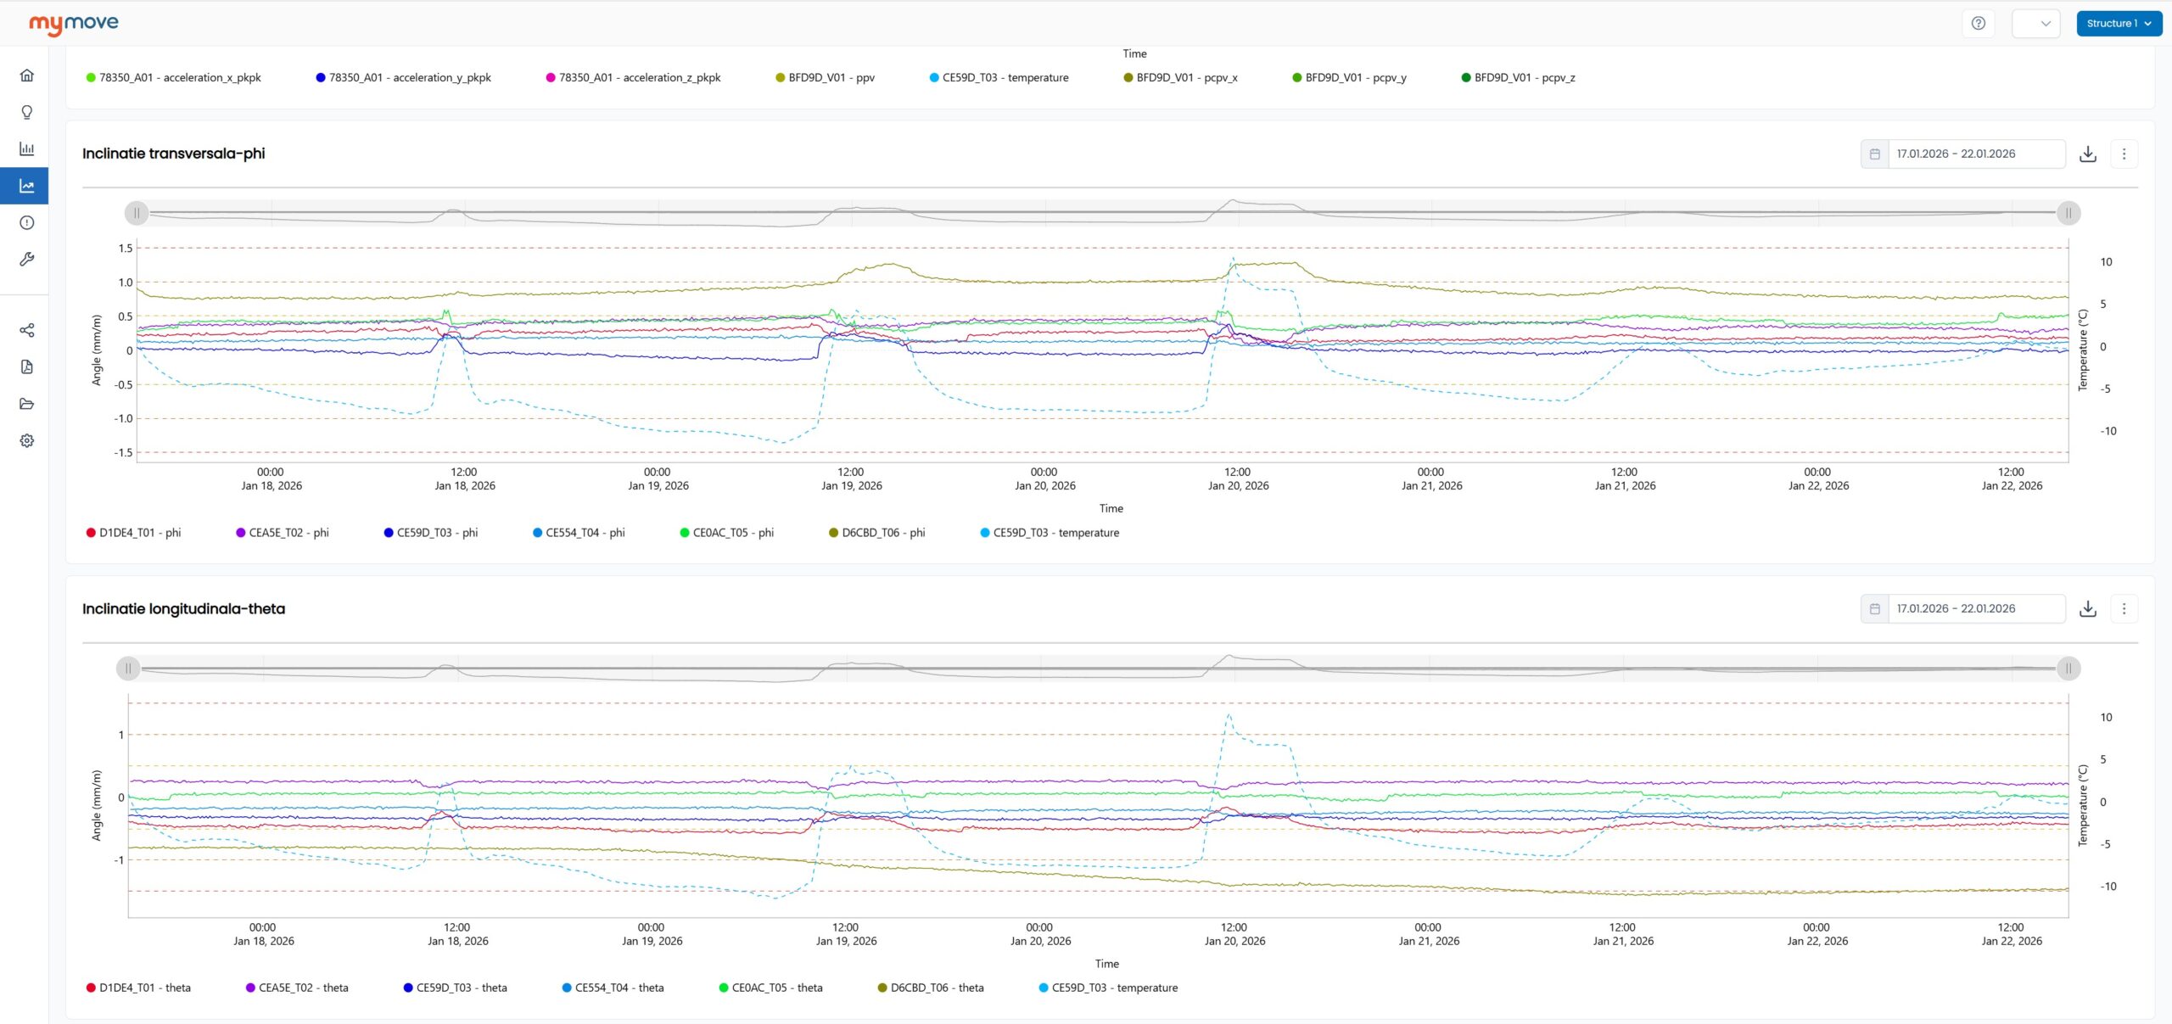
Task: Click date range field of theta chart
Action: pos(1975,609)
